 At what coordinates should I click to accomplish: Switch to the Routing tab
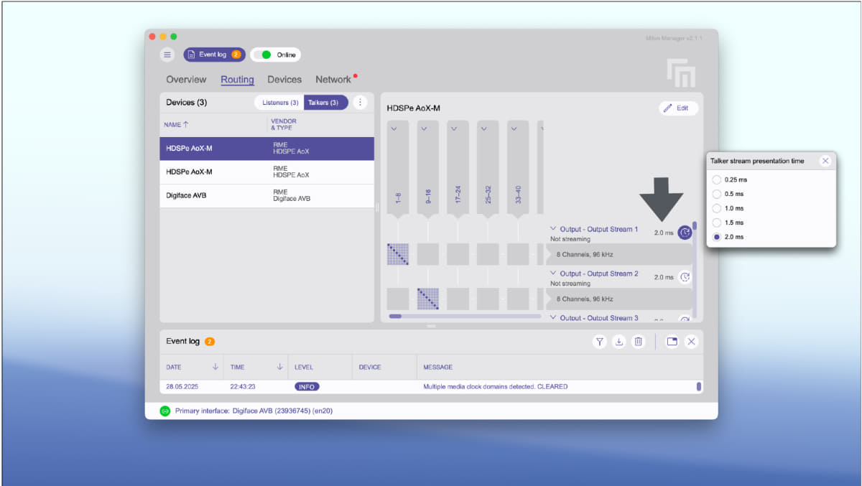click(237, 80)
